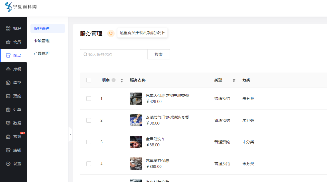327x182 pixels.
Task: Click the magnifier icon in search box
Action: [x=85, y=55]
